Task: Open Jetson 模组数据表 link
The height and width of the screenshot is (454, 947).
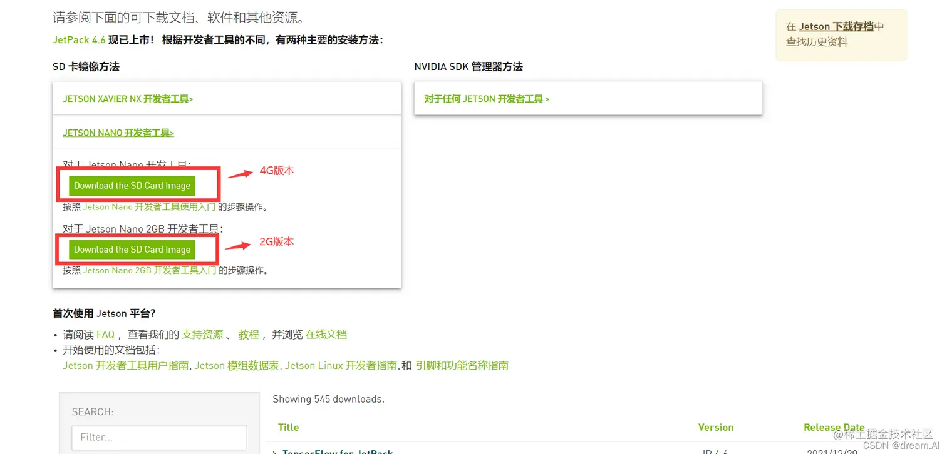Action: [237, 366]
